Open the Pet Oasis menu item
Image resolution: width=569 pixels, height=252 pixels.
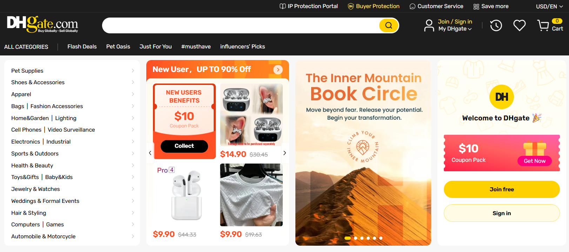(x=118, y=47)
